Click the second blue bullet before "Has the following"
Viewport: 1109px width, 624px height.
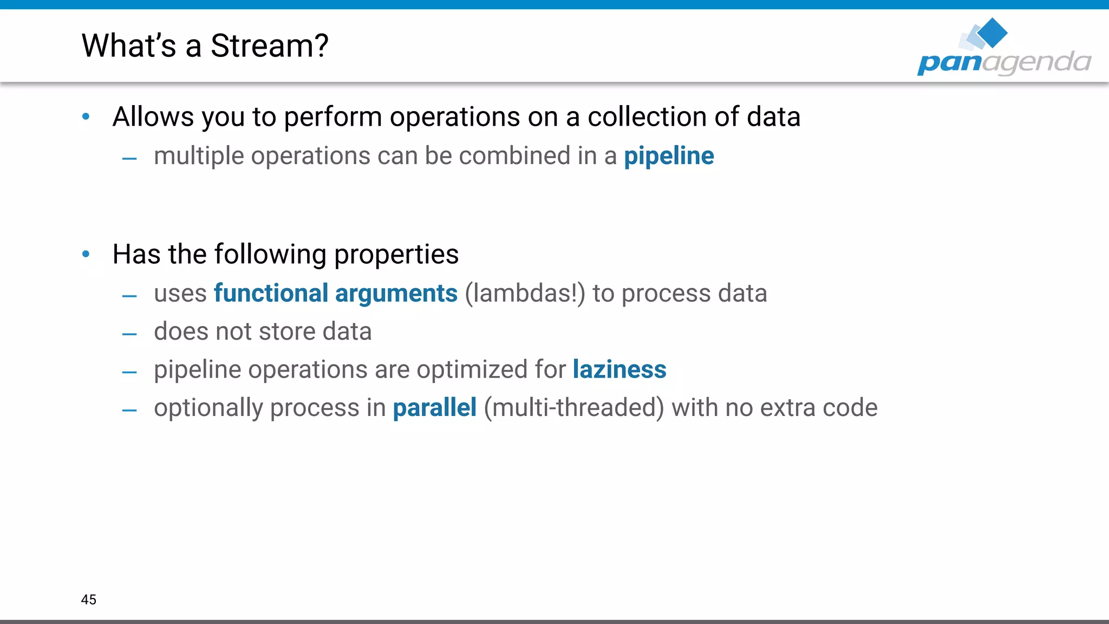click(86, 253)
